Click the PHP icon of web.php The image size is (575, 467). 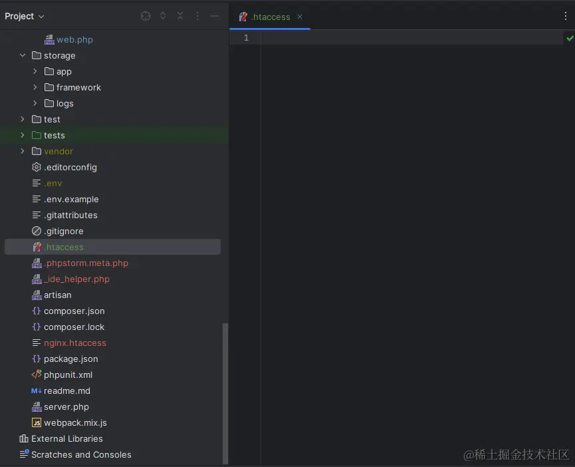click(x=49, y=40)
